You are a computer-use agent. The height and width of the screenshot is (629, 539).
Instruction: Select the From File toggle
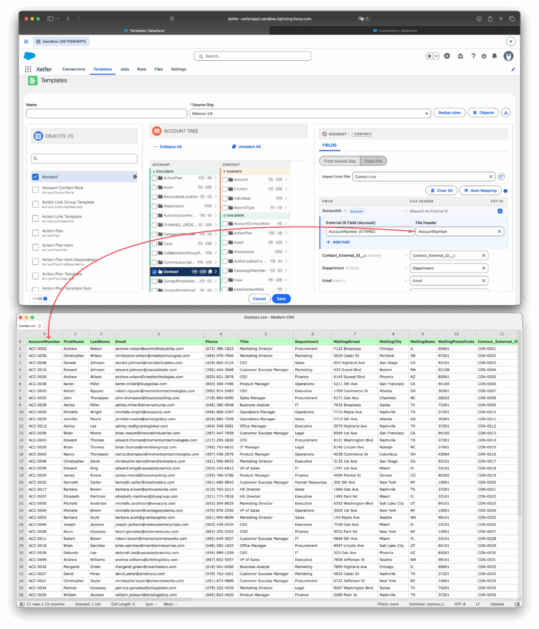373,161
